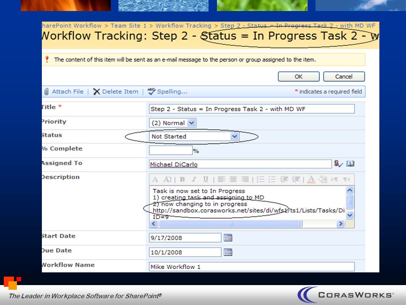Click into the Title input field

pyautogui.click(x=252, y=109)
